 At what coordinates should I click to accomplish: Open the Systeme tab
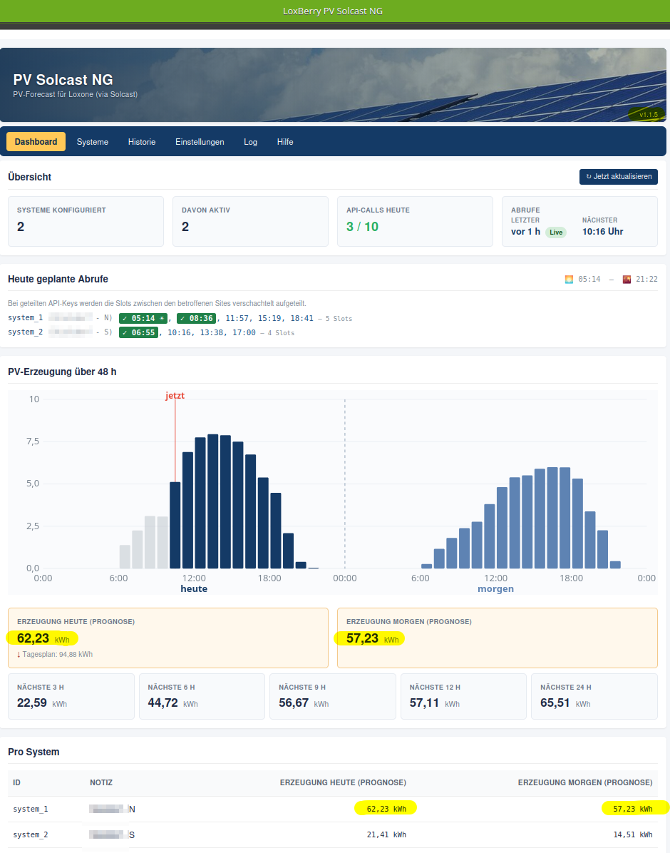pyautogui.click(x=93, y=142)
